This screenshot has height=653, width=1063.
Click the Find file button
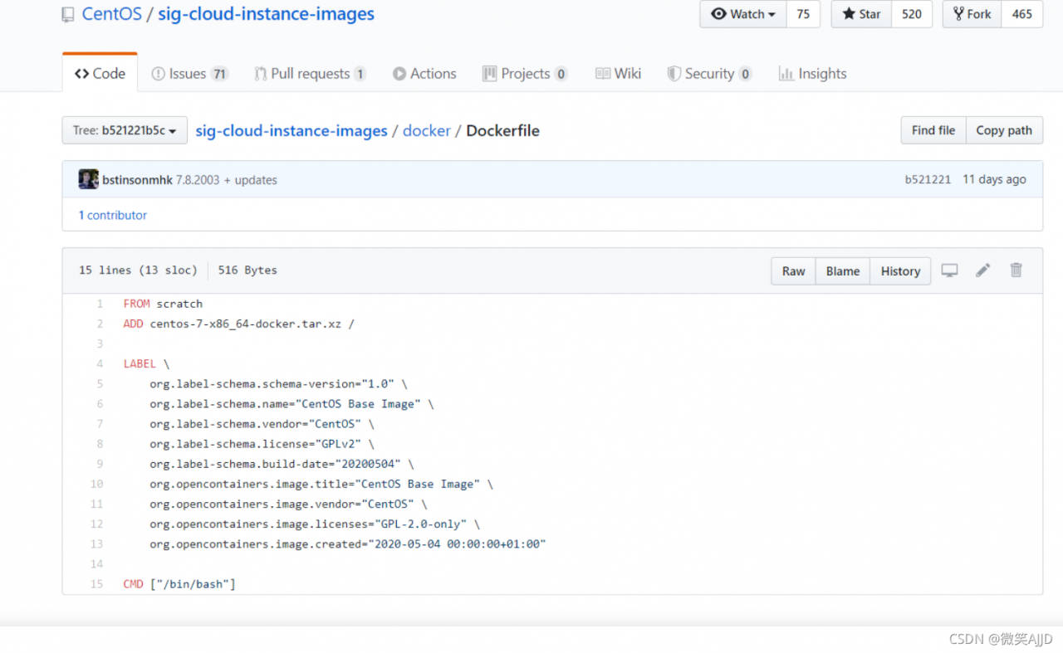click(933, 130)
